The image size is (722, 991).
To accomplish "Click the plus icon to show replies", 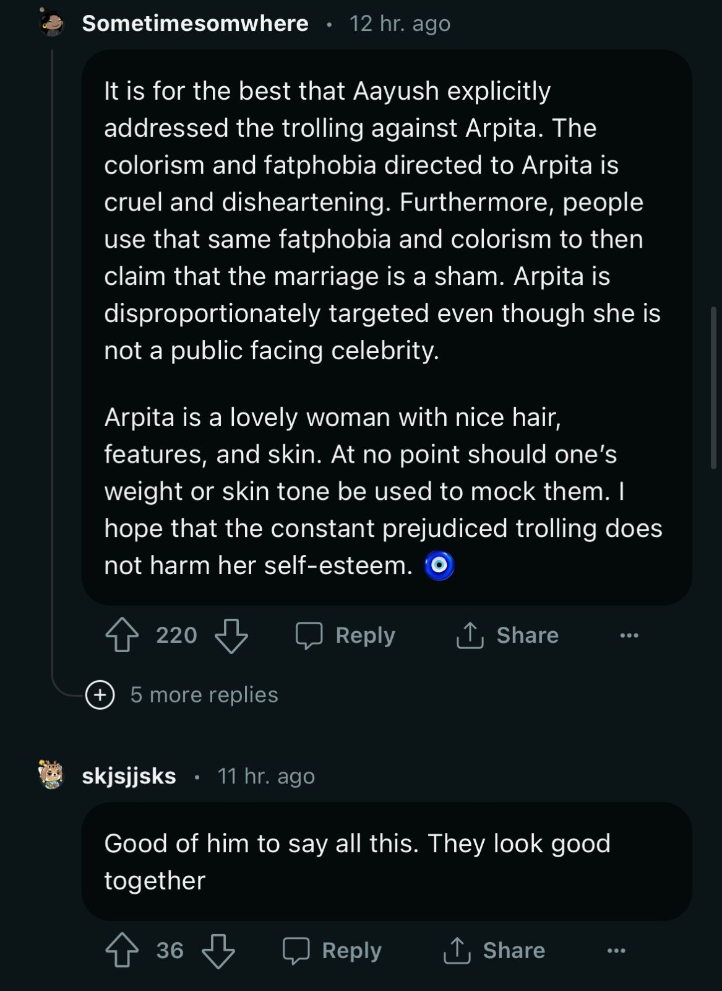I will (x=100, y=694).
